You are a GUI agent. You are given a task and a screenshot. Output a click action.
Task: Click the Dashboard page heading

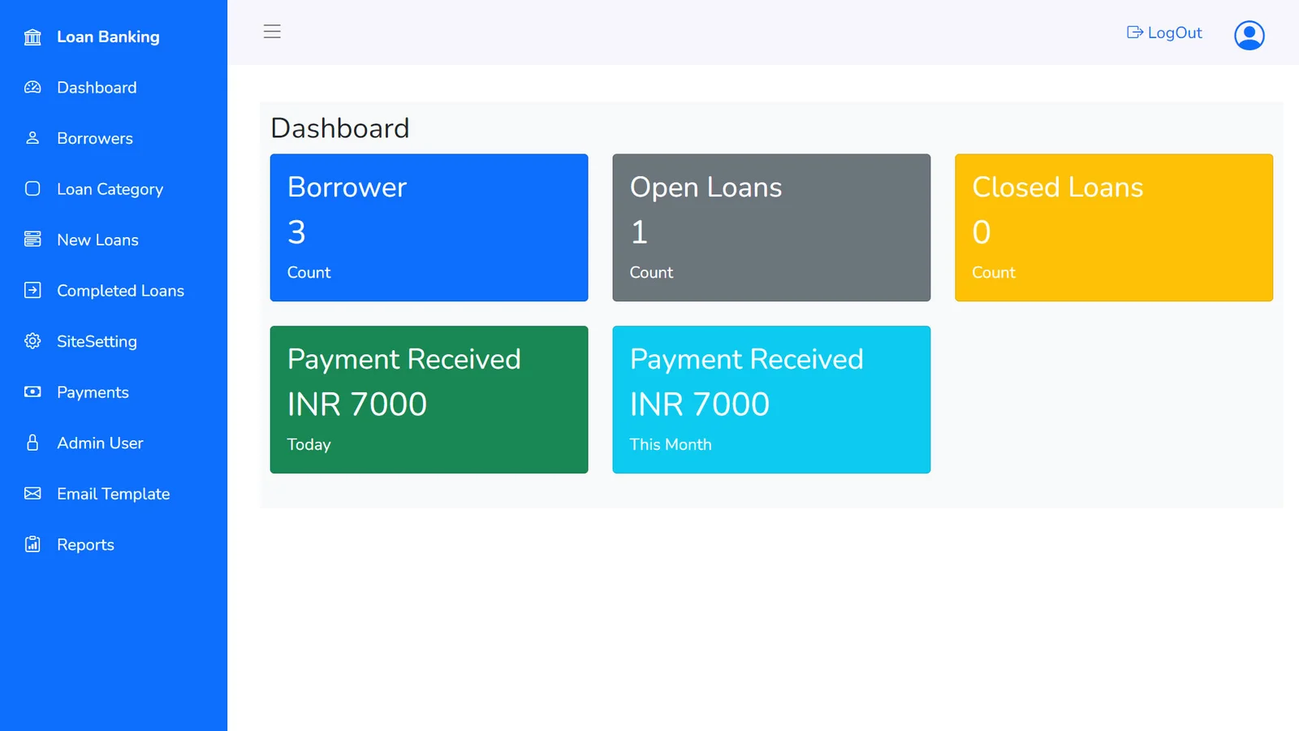[340, 128]
